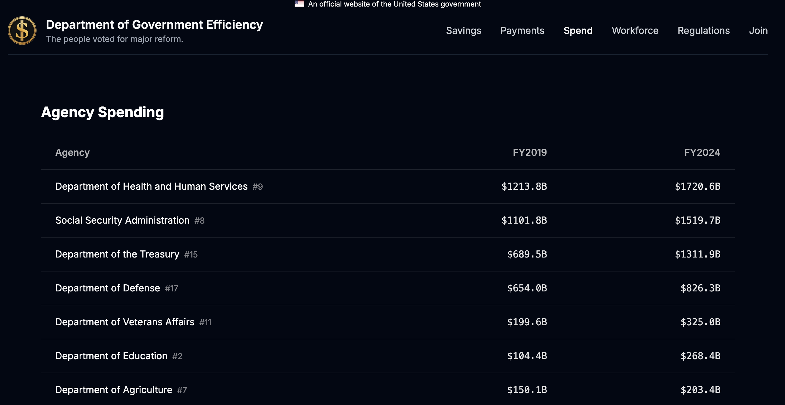This screenshot has height=405, width=785.
Task: Select the Spend nav item
Action: click(578, 31)
